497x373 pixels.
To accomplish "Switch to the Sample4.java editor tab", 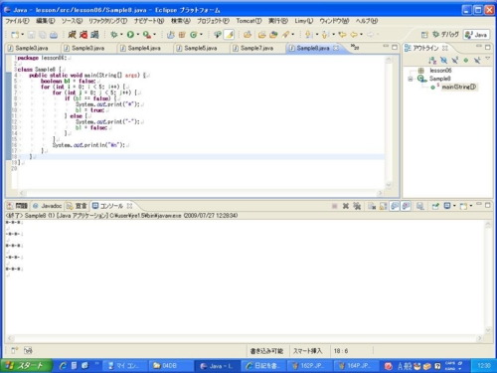I will tap(144, 48).
